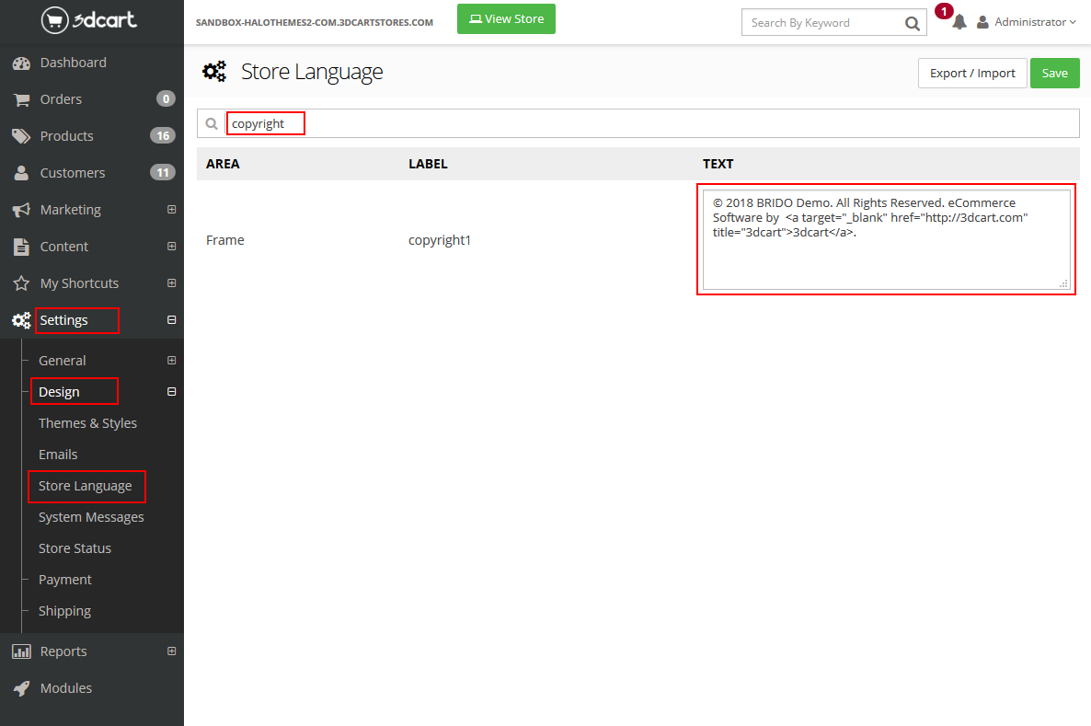Collapse the Settings menu section
The height and width of the screenshot is (726, 1091).
tap(171, 320)
